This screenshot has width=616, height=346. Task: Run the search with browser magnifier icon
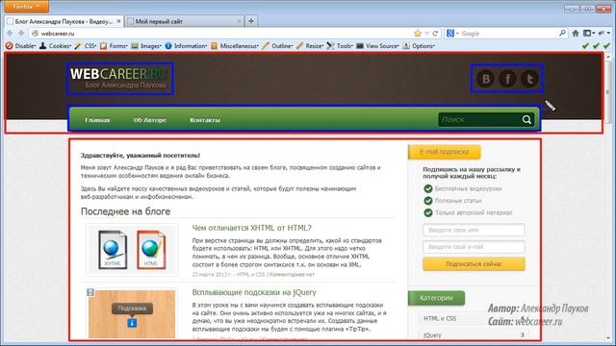point(562,34)
